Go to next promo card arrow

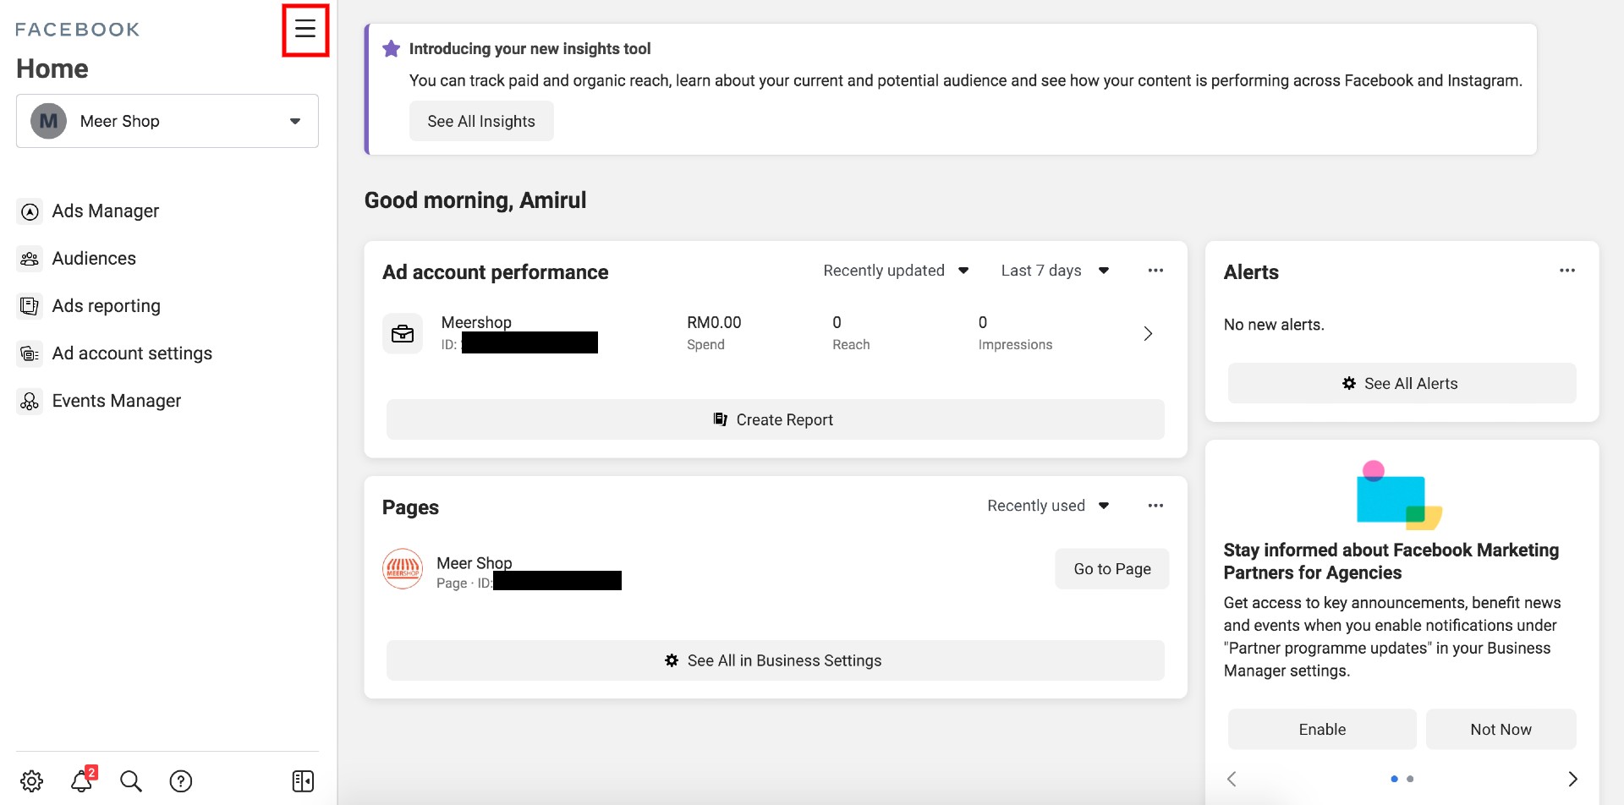pyautogui.click(x=1572, y=779)
